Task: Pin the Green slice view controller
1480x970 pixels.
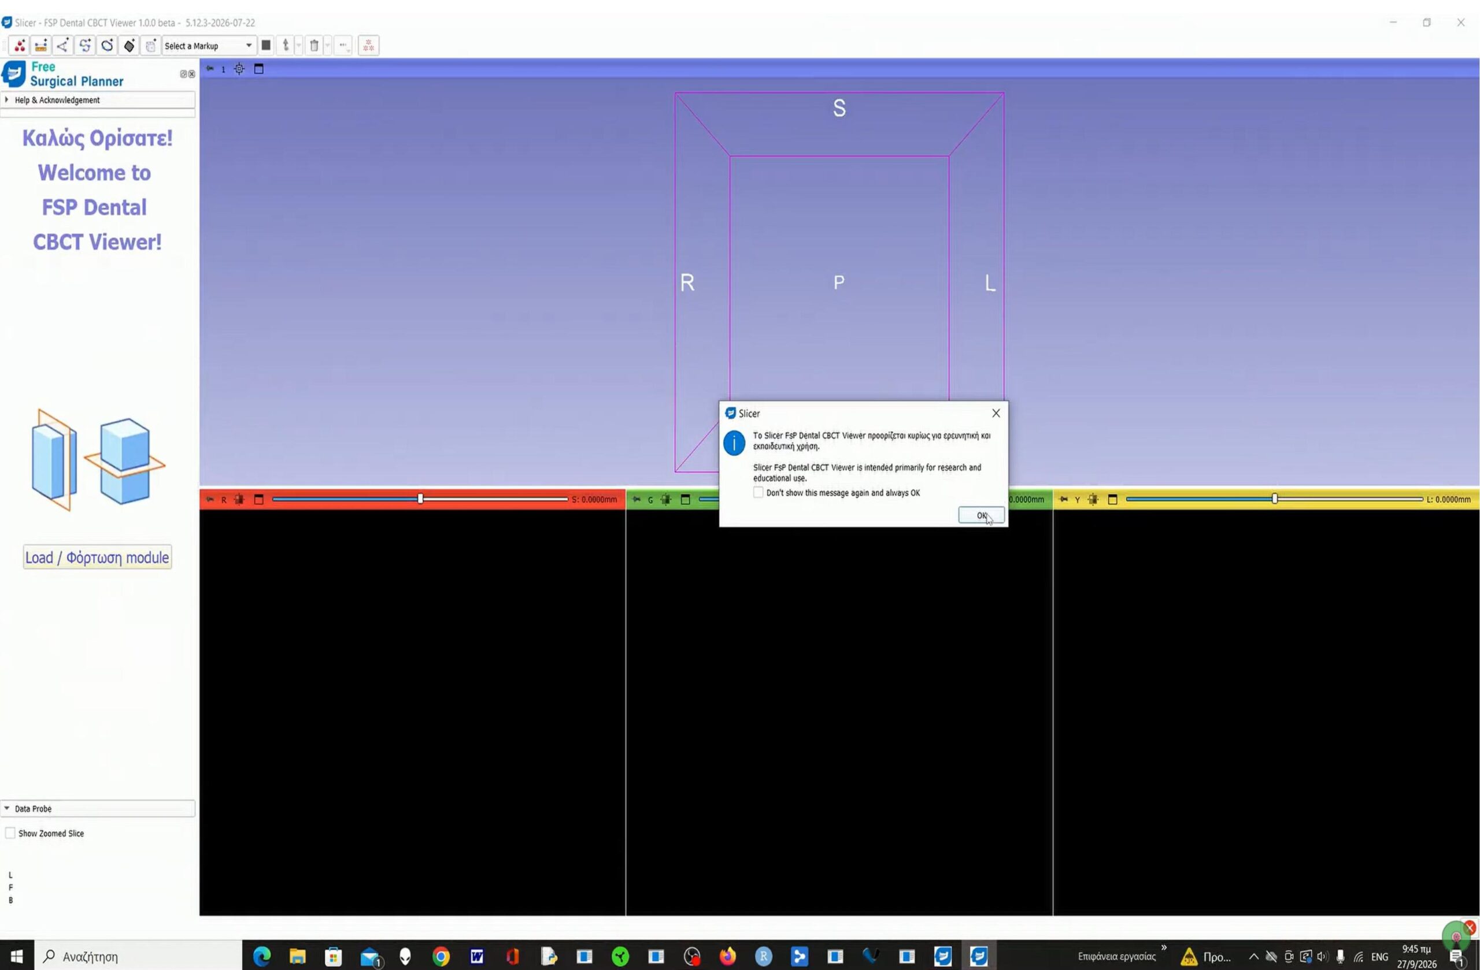Action: pyautogui.click(x=636, y=500)
